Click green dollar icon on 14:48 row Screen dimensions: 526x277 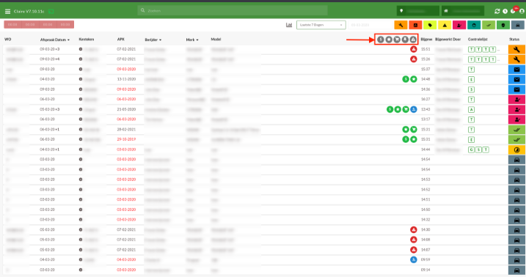coord(406,79)
